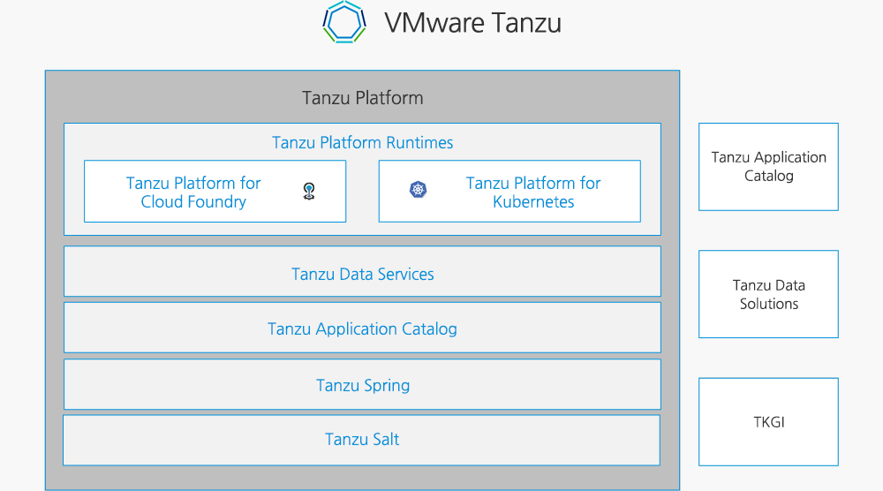The width and height of the screenshot is (883, 491).
Task: Click the VMware Tanzu heptagon logo
Action: pos(344,22)
